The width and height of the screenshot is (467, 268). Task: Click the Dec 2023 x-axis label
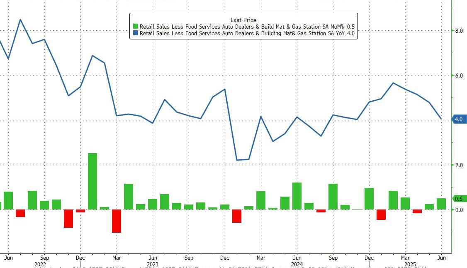pos(224,258)
